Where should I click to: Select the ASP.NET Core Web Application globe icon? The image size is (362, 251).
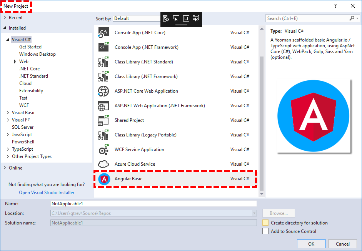click(x=103, y=91)
